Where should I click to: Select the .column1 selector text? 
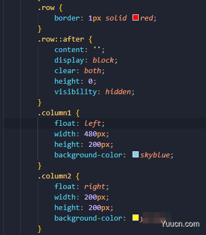55,113
